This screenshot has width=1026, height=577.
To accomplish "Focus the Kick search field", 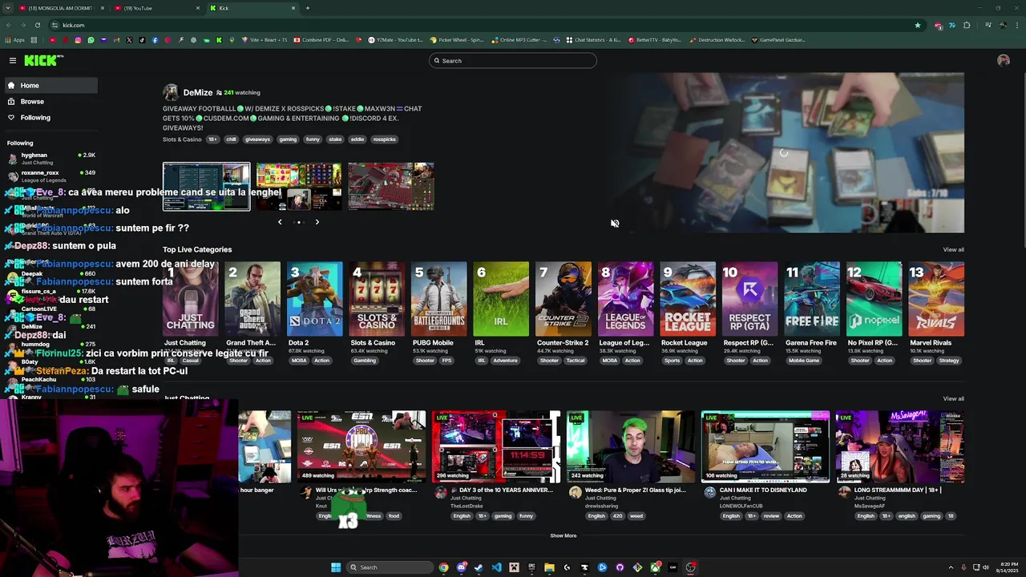I will click(x=513, y=60).
